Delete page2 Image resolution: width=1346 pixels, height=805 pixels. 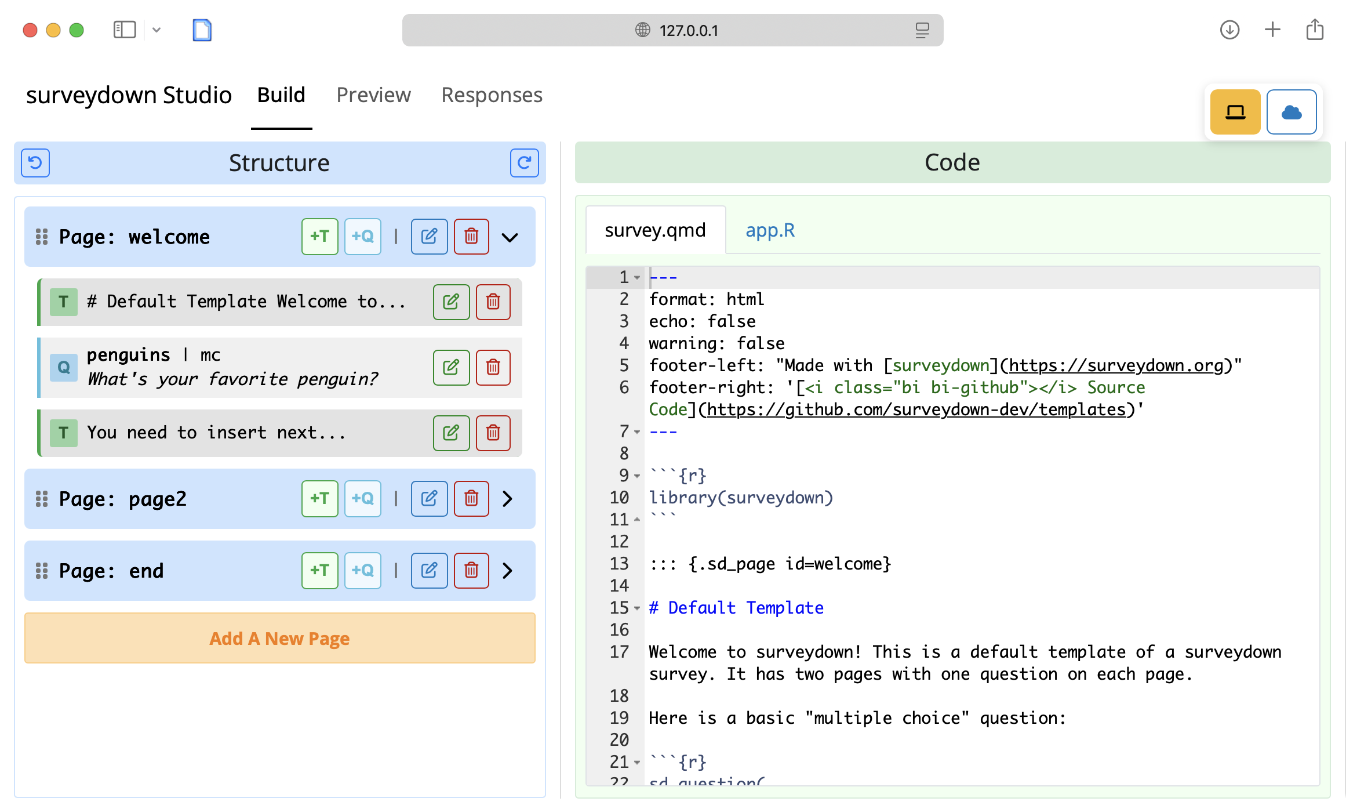click(x=471, y=499)
